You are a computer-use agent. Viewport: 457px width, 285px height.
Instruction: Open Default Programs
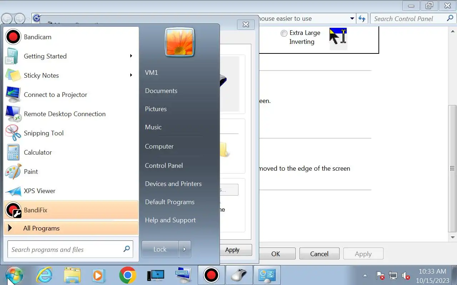click(x=170, y=202)
